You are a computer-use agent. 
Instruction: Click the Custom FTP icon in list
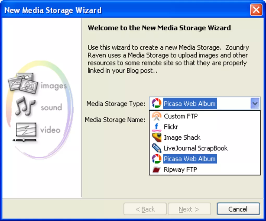point(156,116)
